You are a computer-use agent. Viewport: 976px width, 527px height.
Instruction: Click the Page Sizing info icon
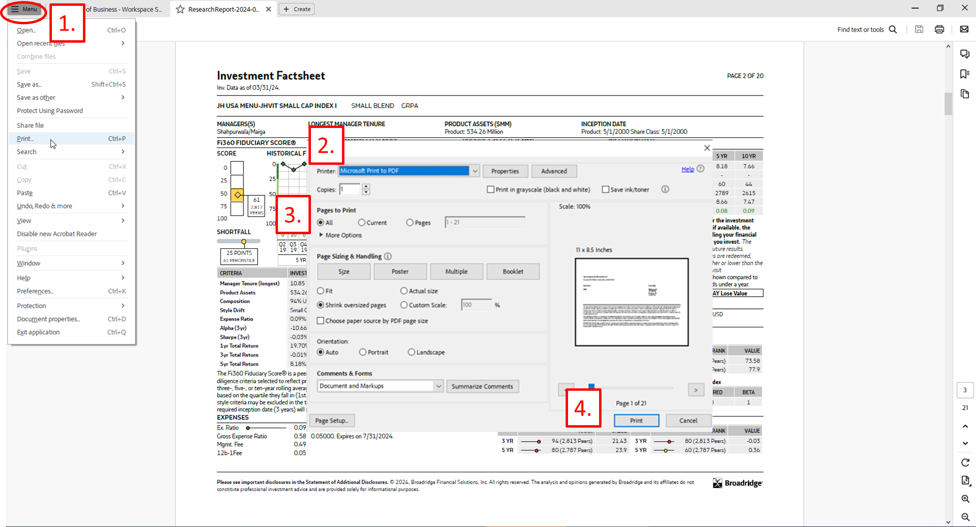coord(388,256)
